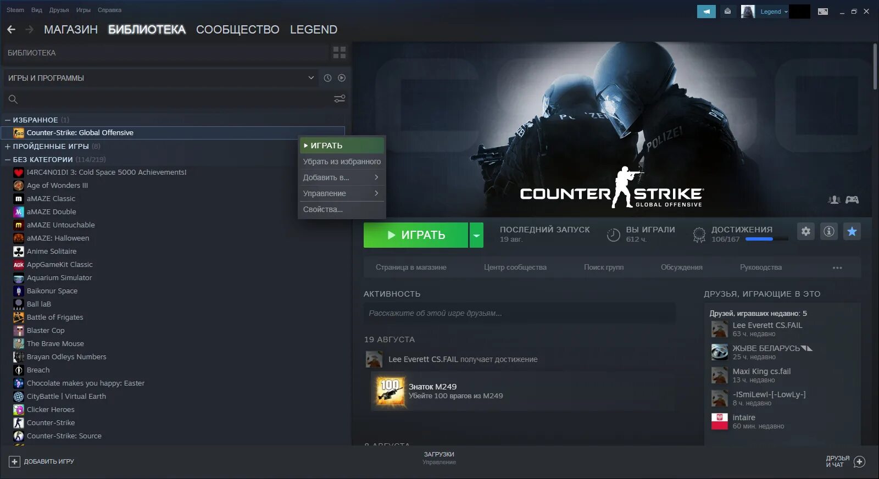Image resolution: width=879 pixels, height=479 pixels.
Task: Show game information icon
Action: (x=829, y=231)
